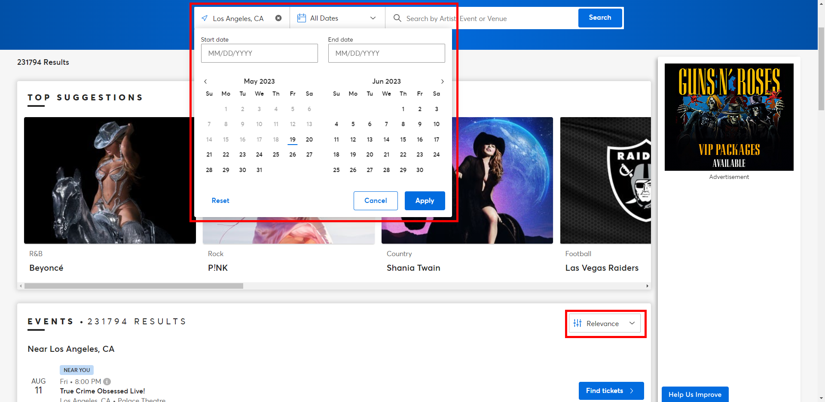Go to next month in the calendar
The height and width of the screenshot is (402, 825).
coord(442,82)
